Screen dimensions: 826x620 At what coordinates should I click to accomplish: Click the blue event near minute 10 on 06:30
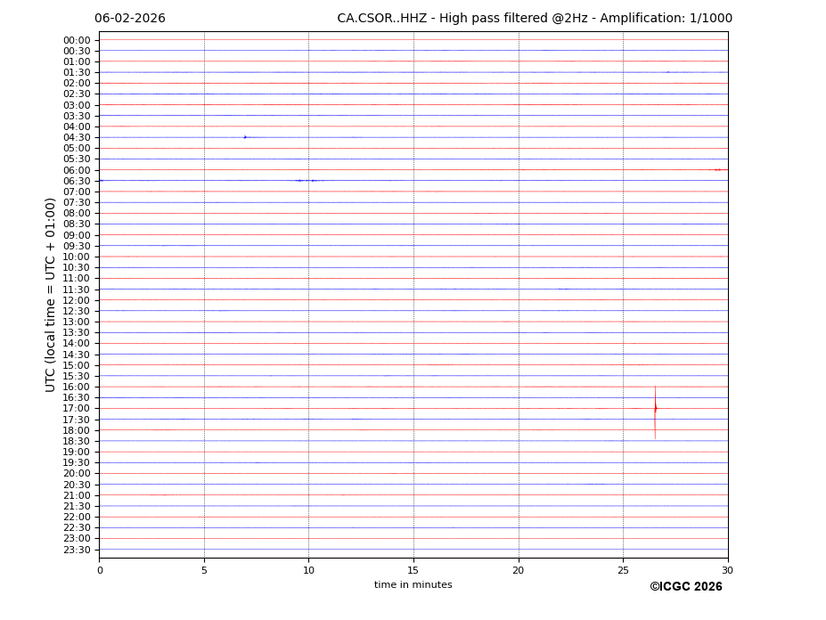pos(305,180)
